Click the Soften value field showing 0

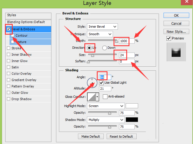(127, 61)
